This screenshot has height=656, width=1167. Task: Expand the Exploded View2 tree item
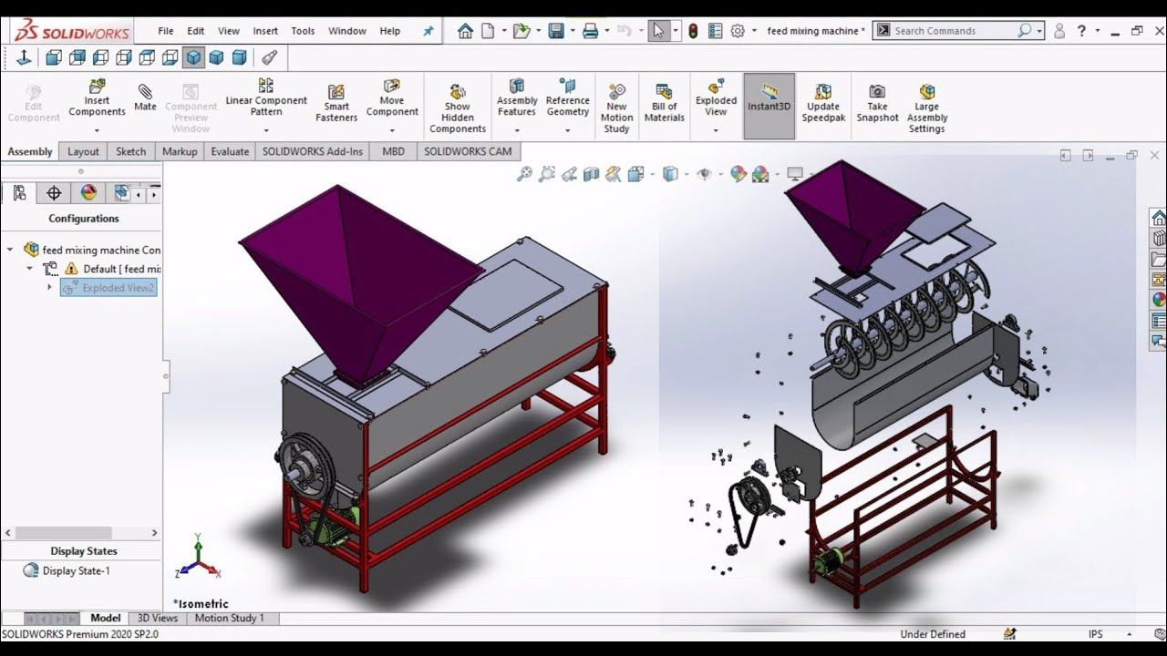pos(49,288)
